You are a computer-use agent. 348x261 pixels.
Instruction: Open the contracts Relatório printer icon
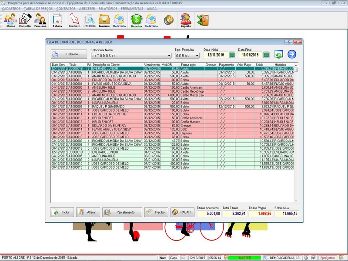pos(119,20)
